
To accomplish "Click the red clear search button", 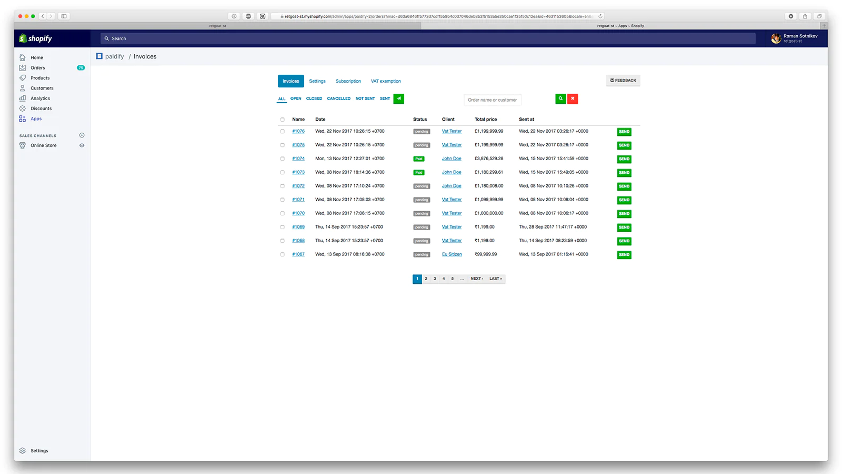I will 573,98.
